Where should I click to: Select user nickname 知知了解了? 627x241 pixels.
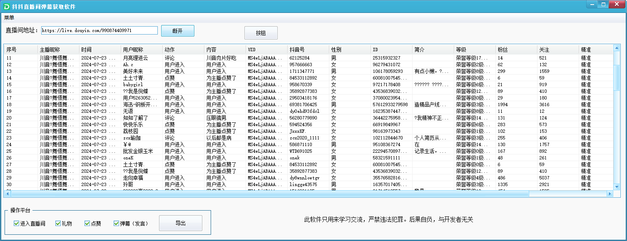coord(135,118)
